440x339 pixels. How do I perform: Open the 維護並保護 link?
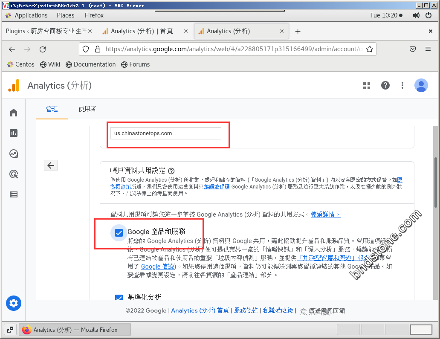coord(217,187)
